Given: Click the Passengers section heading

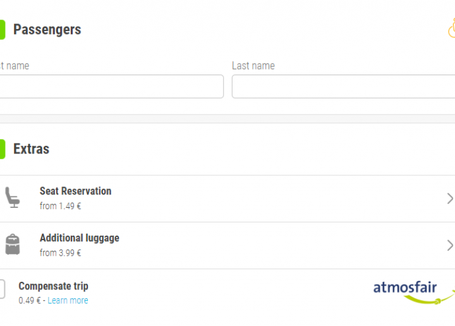Looking at the screenshot, I should 47,30.
